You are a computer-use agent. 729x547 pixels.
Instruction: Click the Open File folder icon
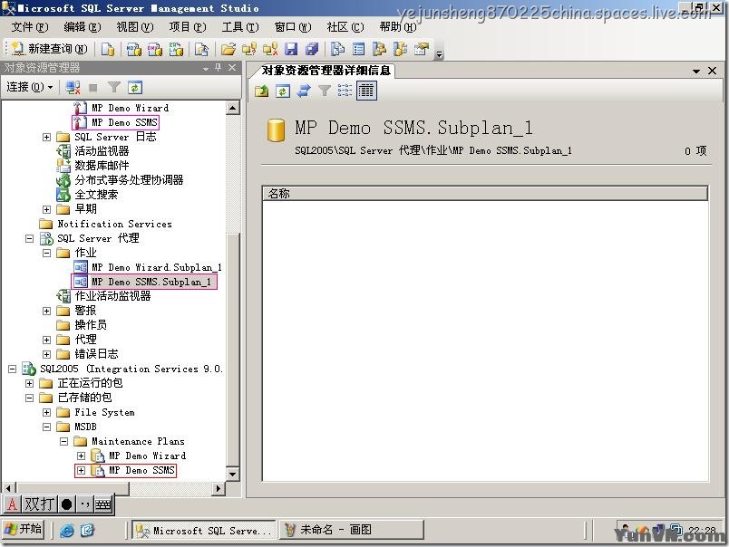click(228, 49)
